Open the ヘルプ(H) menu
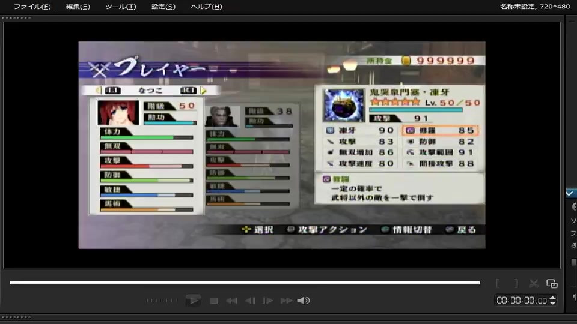This screenshot has width=577, height=324. 206,7
